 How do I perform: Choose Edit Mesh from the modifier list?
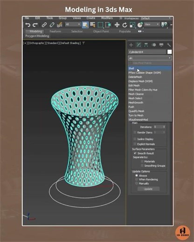pyautogui.click(x=150, y=86)
